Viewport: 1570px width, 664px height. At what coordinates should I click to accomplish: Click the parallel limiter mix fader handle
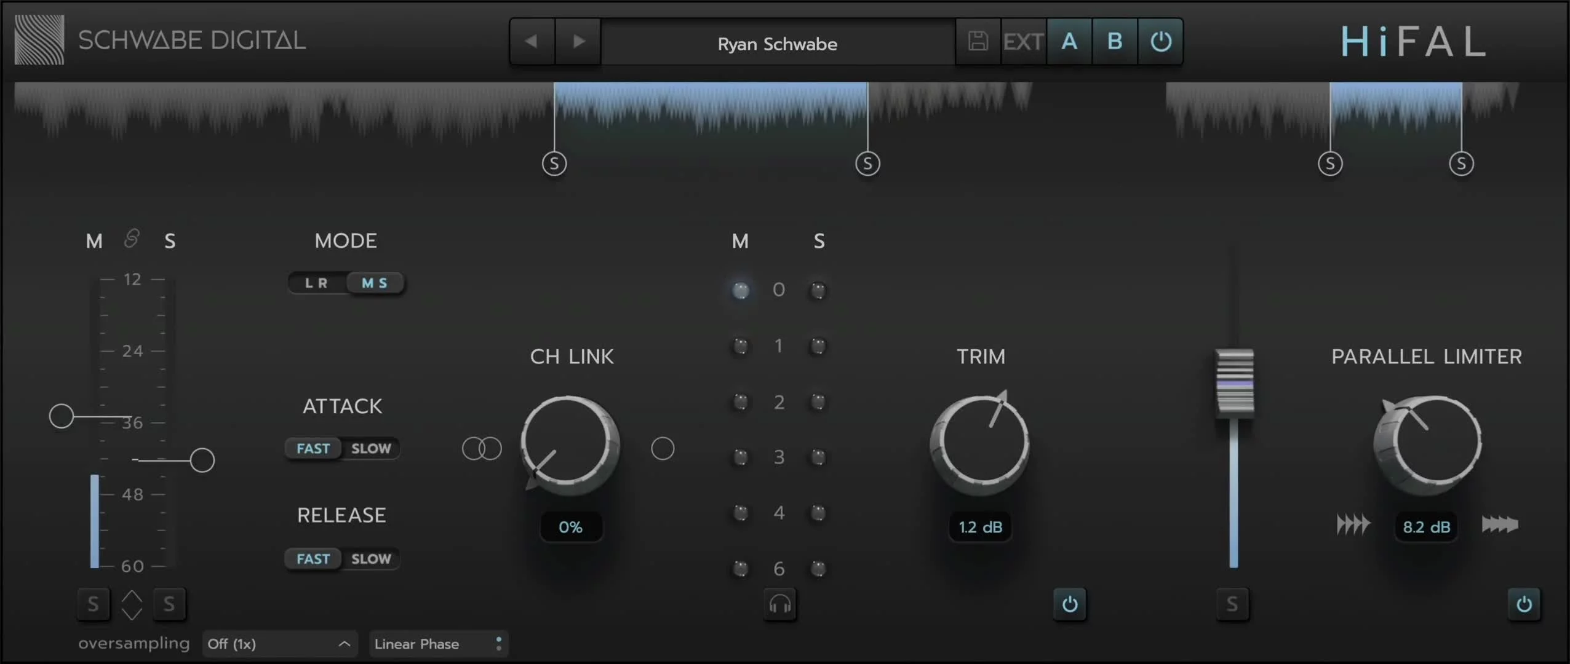1234,383
